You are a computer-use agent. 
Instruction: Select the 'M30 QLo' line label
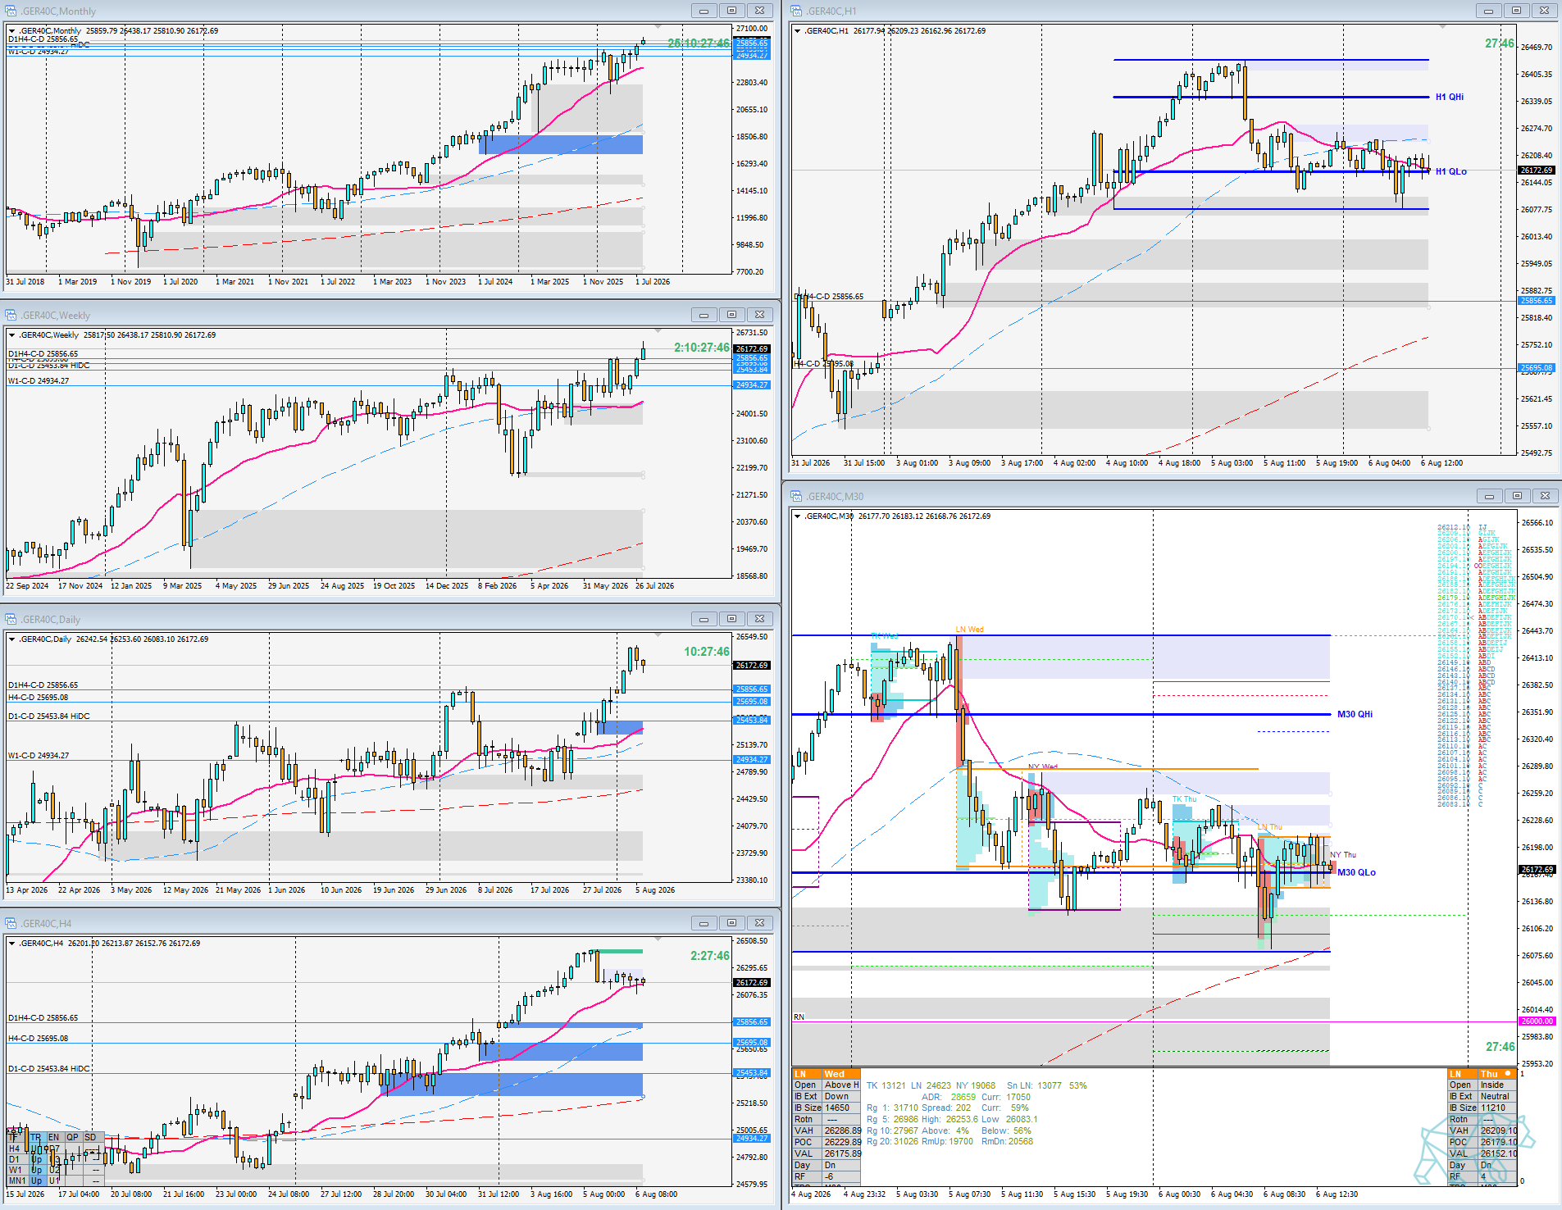click(x=1356, y=872)
